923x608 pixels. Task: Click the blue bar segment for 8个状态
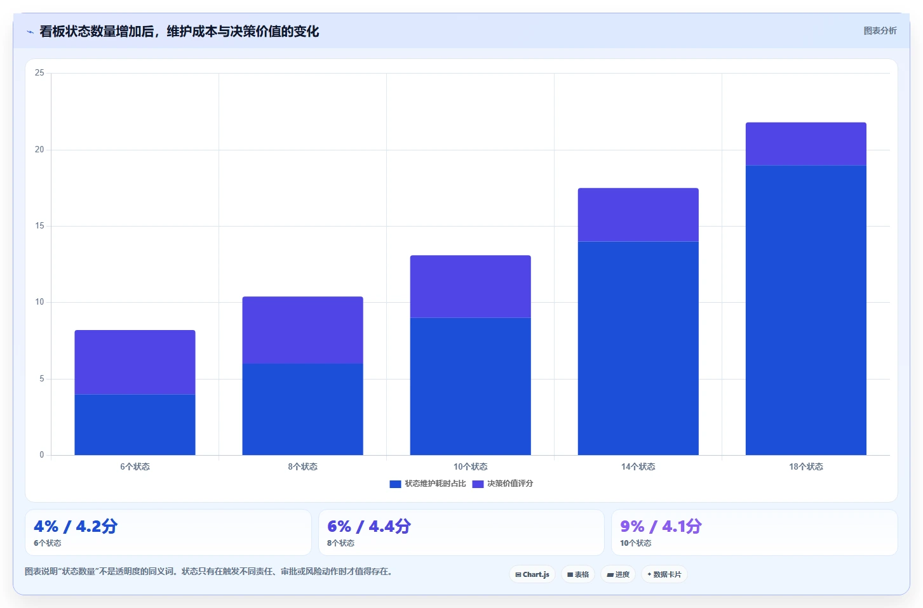point(302,409)
